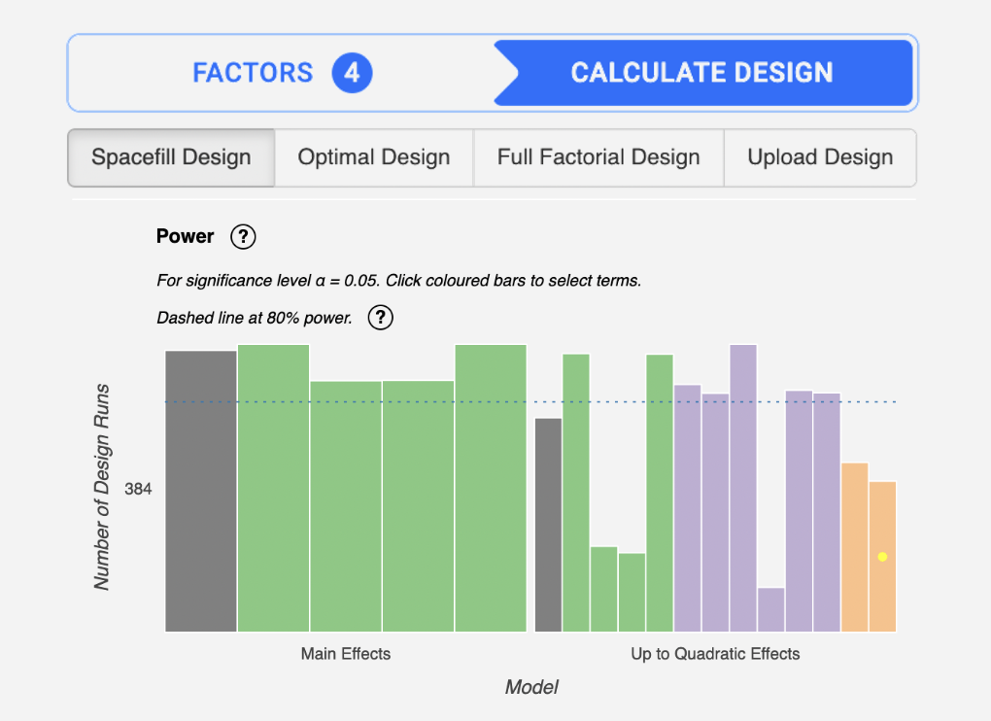Select the Spacefill Design tab
The image size is (991, 721).
point(171,156)
